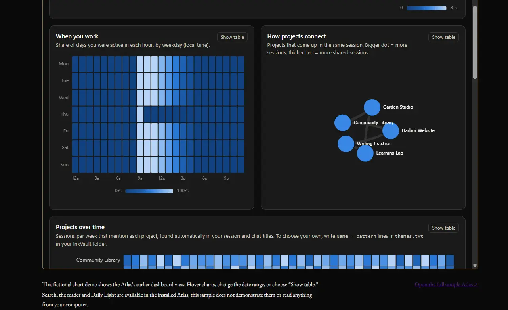The image size is (508, 310).
Task: Click the 6p hour label under heatmap
Action: pos(205,178)
